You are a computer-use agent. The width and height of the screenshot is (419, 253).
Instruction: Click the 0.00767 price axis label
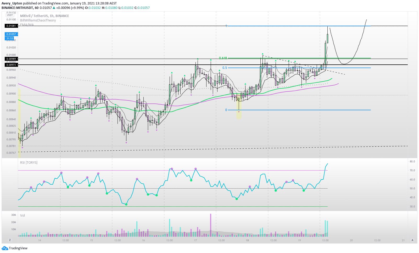11,152
